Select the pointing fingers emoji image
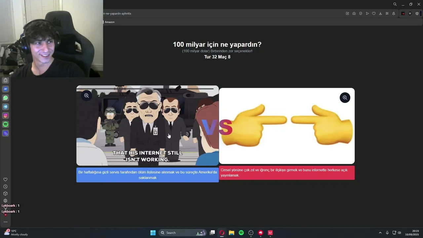This screenshot has height=238, width=423. (x=287, y=126)
